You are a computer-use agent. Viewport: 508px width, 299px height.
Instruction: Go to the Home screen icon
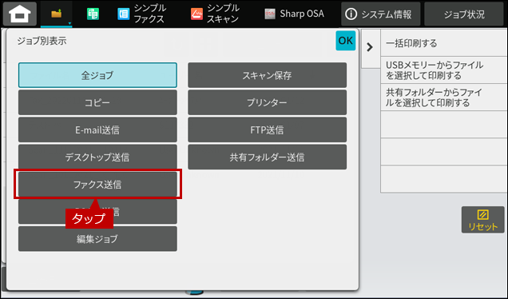click(x=20, y=14)
